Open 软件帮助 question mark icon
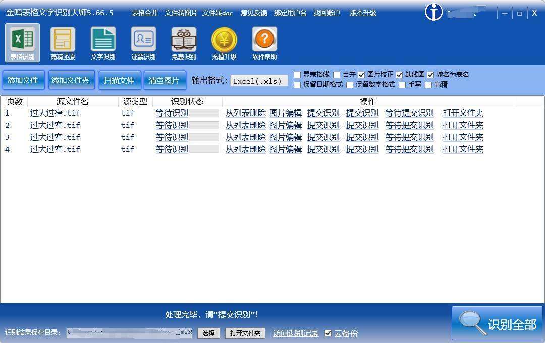 (x=264, y=43)
